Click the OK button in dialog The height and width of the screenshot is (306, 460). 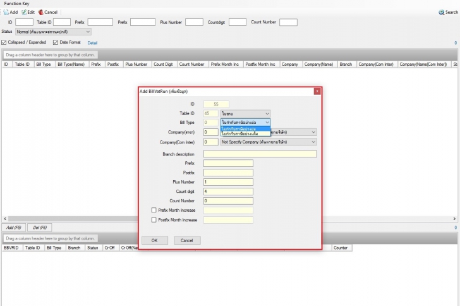click(x=155, y=240)
